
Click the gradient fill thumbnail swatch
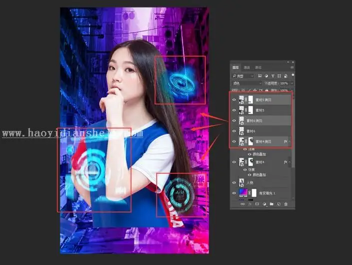tap(243, 192)
